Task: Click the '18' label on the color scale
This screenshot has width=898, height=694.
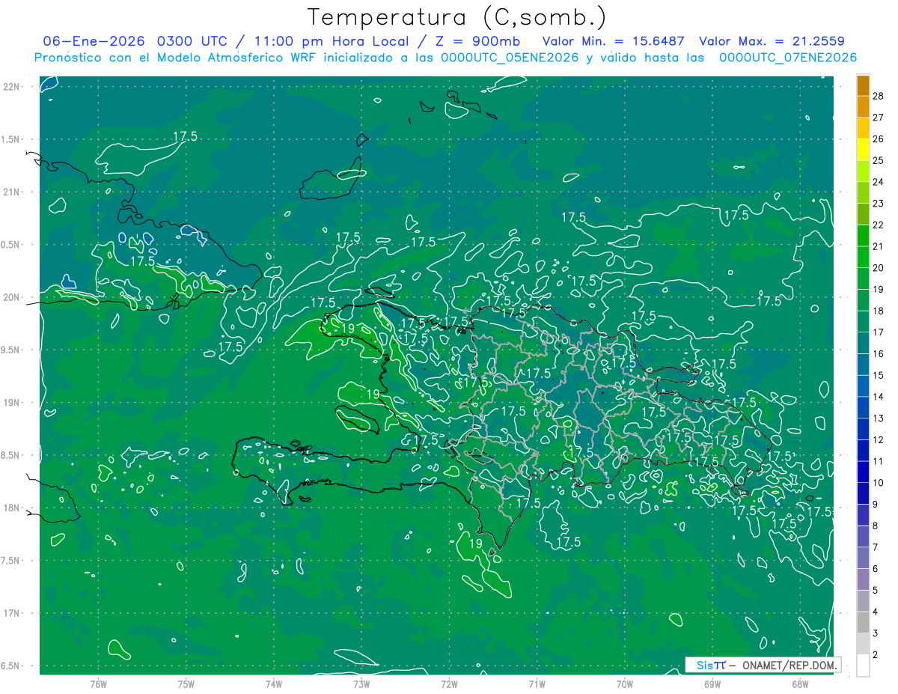Action: click(x=879, y=311)
